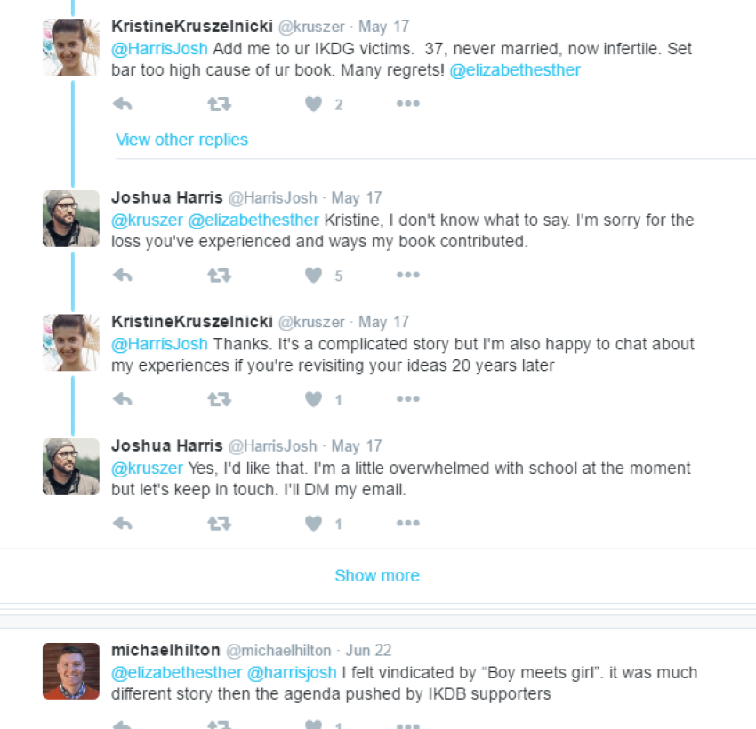This screenshot has height=729, width=756.
Task: Retweet Kristine's IKDG victims tweet
Action: [219, 104]
